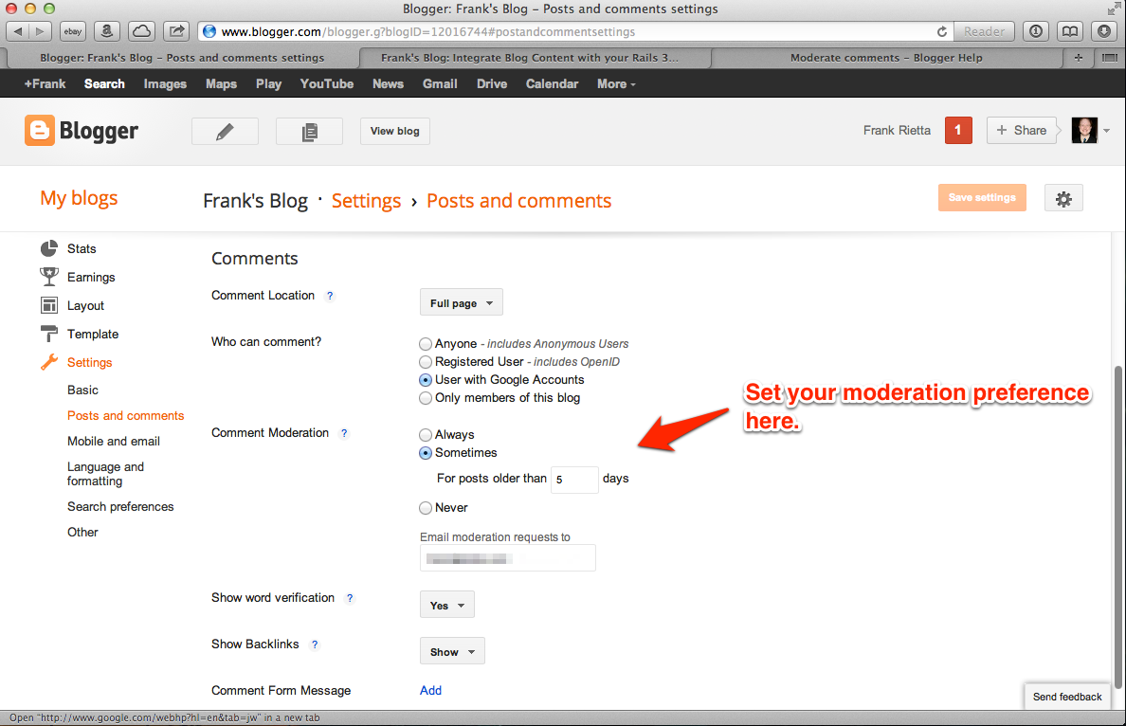Open iCloud tabs button
The height and width of the screenshot is (726, 1126).
pyautogui.click(x=142, y=31)
